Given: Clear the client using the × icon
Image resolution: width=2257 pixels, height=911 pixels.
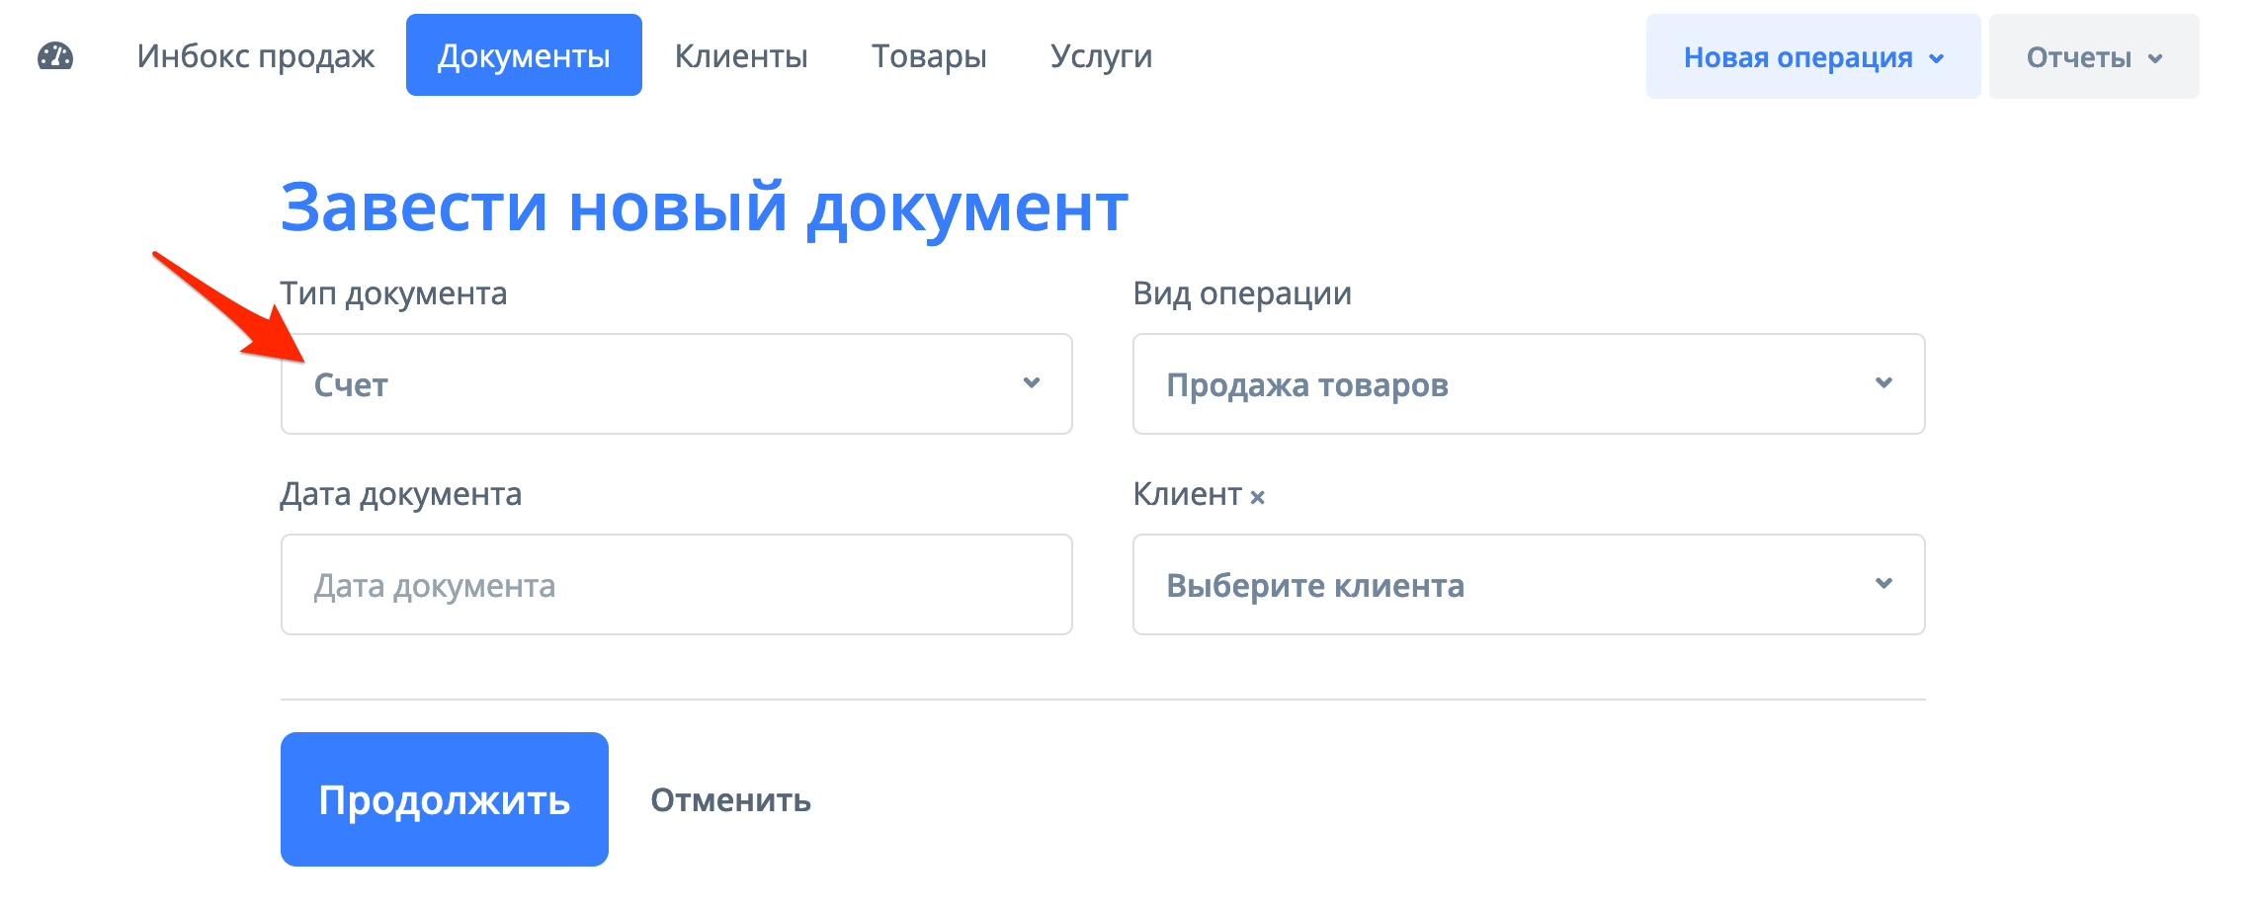Looking at the screenshot, I should tap(1260, 496).
